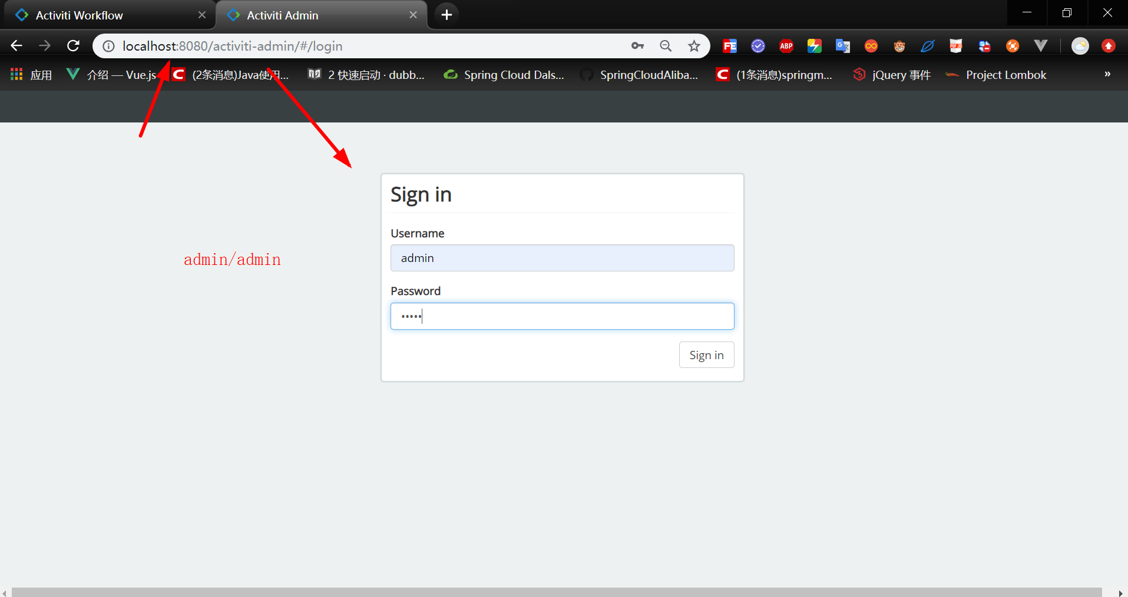
Task: Open a new browser tab
Action: [x=446, y=15]
